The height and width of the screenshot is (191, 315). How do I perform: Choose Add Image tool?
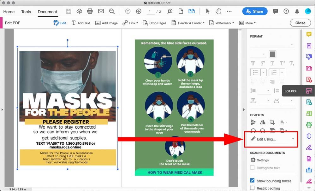click(x=106, y=23)
